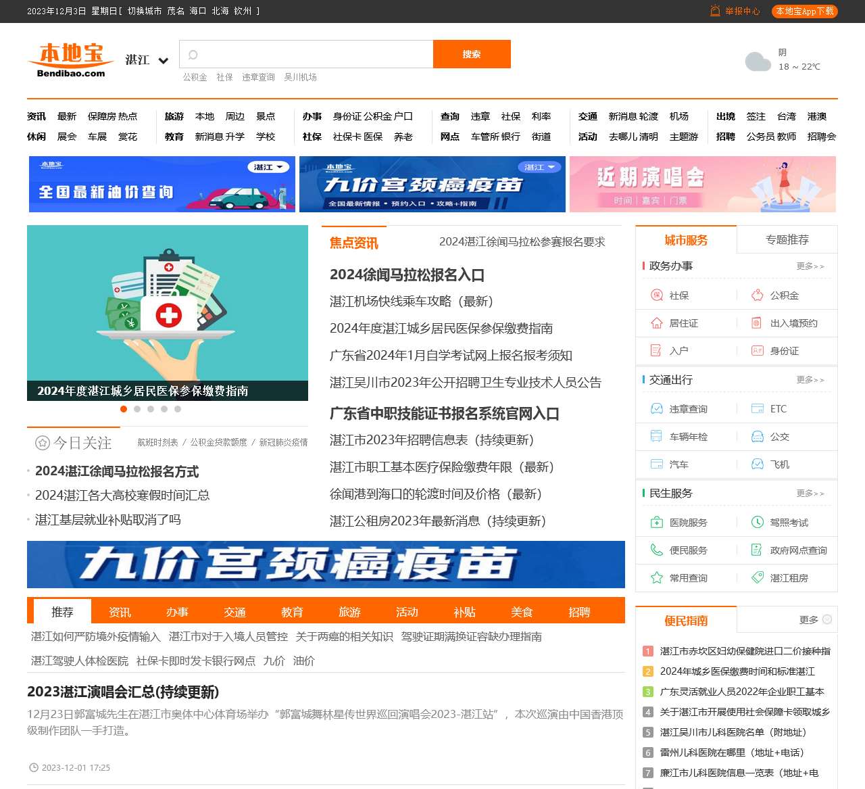The image size is (865, 789).
Task: Switch to the third carousel slide dot
Action: point(151,409)
